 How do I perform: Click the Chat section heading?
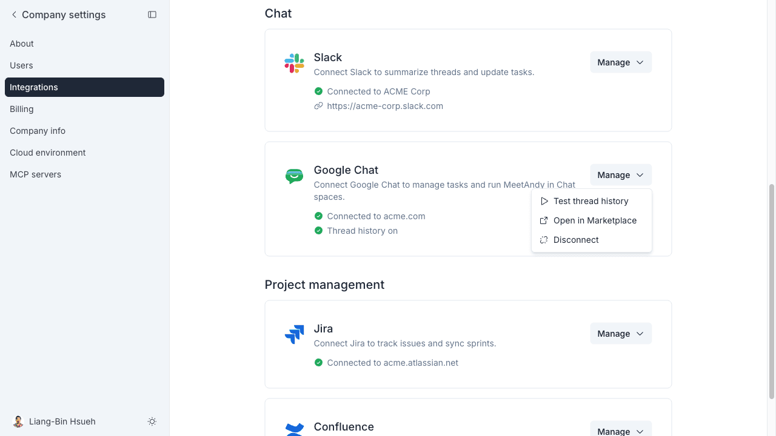[x=278, y=13]
